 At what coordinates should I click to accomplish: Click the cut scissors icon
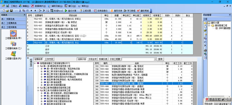(20, 11)
